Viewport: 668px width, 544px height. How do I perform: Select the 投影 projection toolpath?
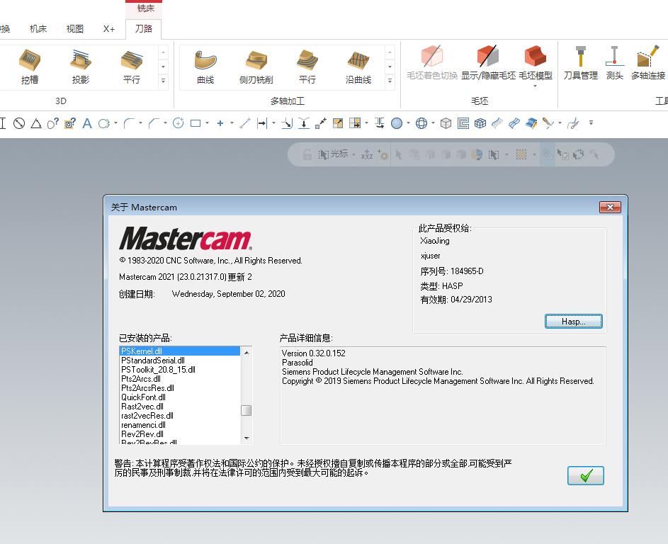tap(81, 67)
